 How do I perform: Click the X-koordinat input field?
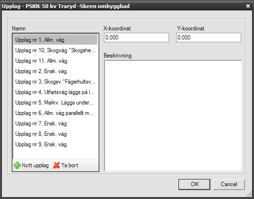[136, 38]
